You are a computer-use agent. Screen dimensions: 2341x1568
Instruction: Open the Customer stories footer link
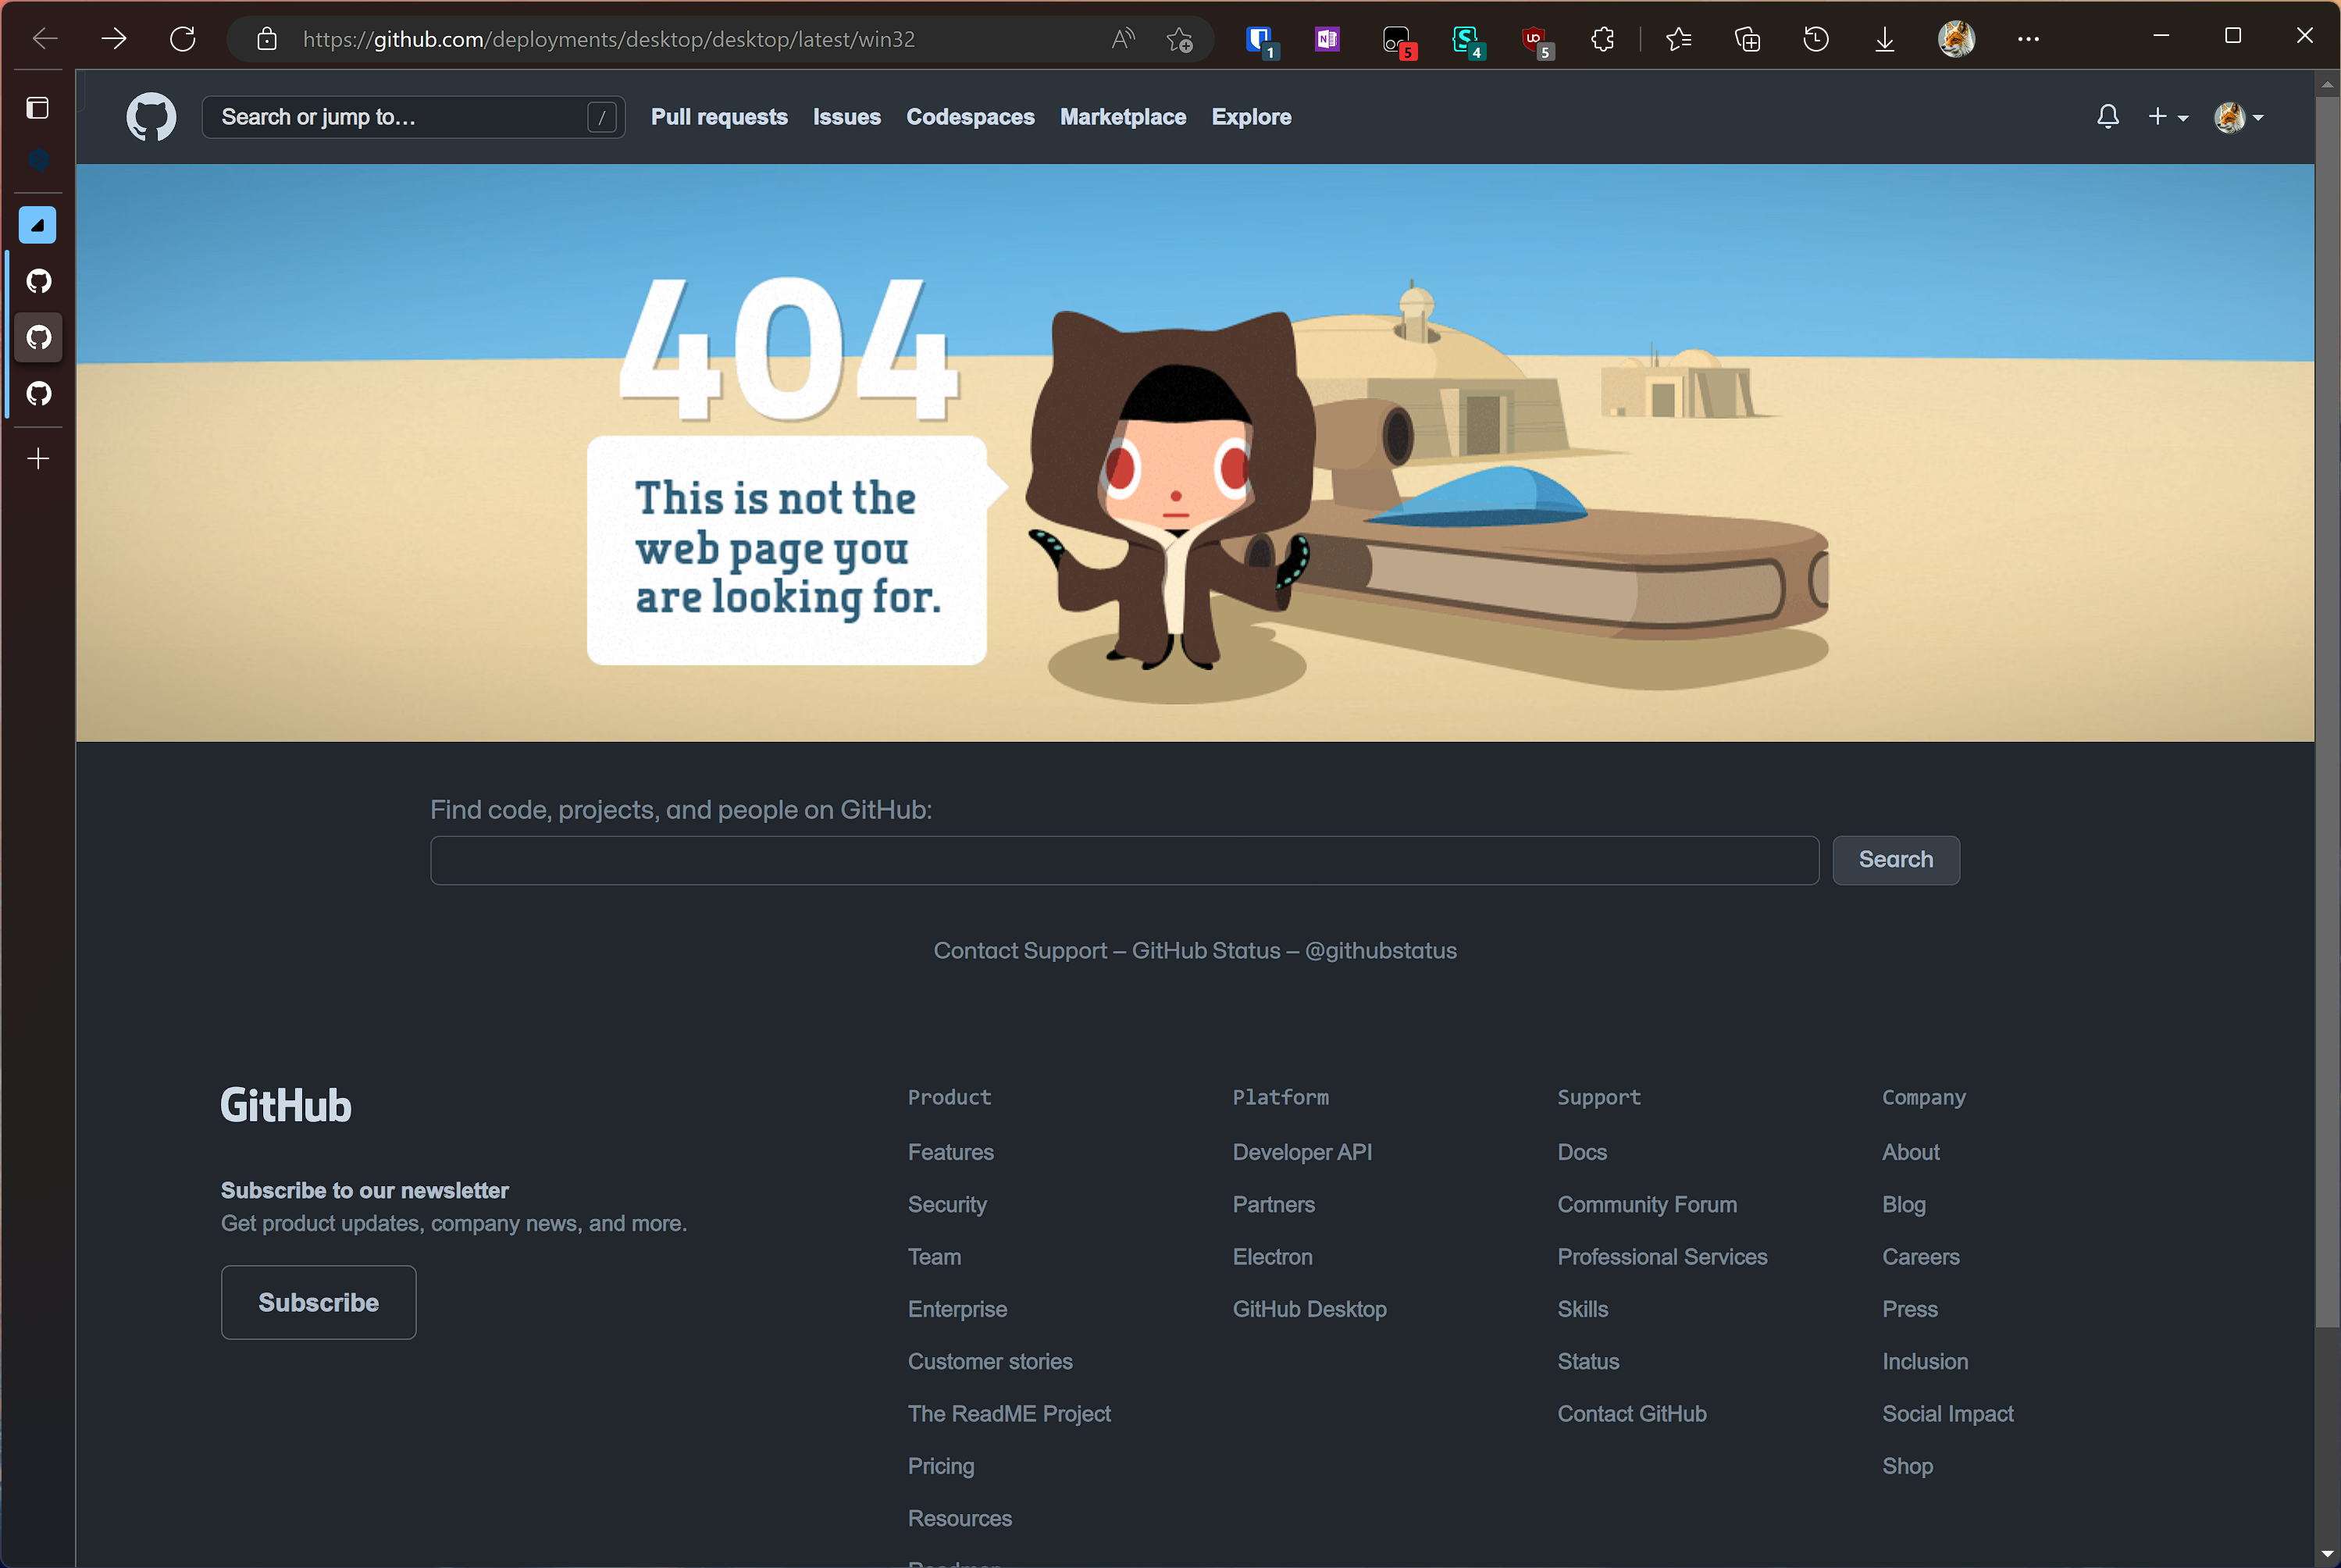[990, 1361]
